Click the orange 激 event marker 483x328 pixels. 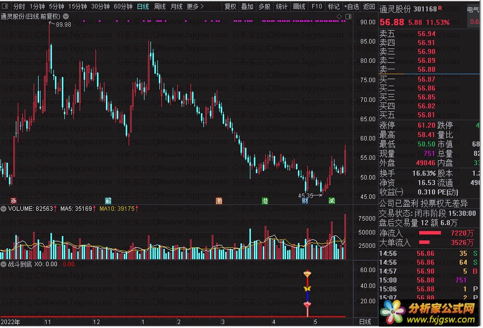click(x=219, y=201)
